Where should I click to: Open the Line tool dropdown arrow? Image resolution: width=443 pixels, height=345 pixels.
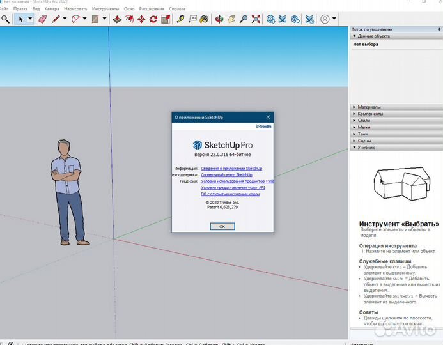[x=65, y=19]
